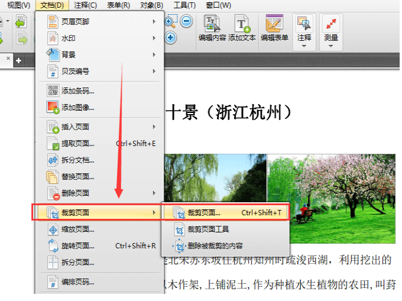Choose the 编排页码... menu entry

point(100,281)
